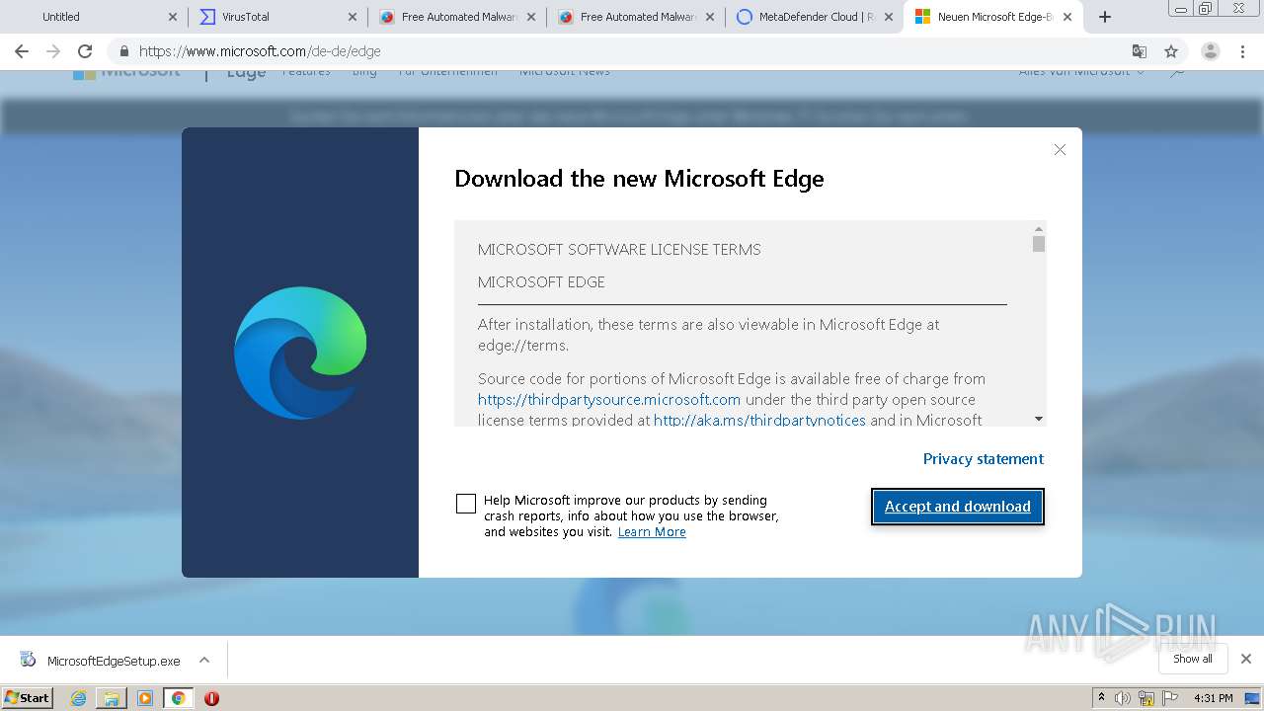The width and height of the screenshot is (1264, 711).
Task: Open the Action Center flag tray icon
Action: coord(1168,698)
